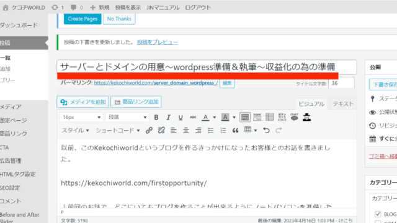
Task: Center align the text
Action: (x=186, y=131)
